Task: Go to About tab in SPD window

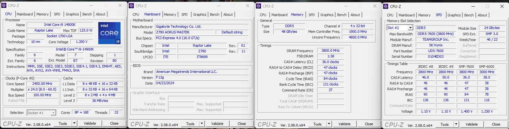Action: point(482,15)
